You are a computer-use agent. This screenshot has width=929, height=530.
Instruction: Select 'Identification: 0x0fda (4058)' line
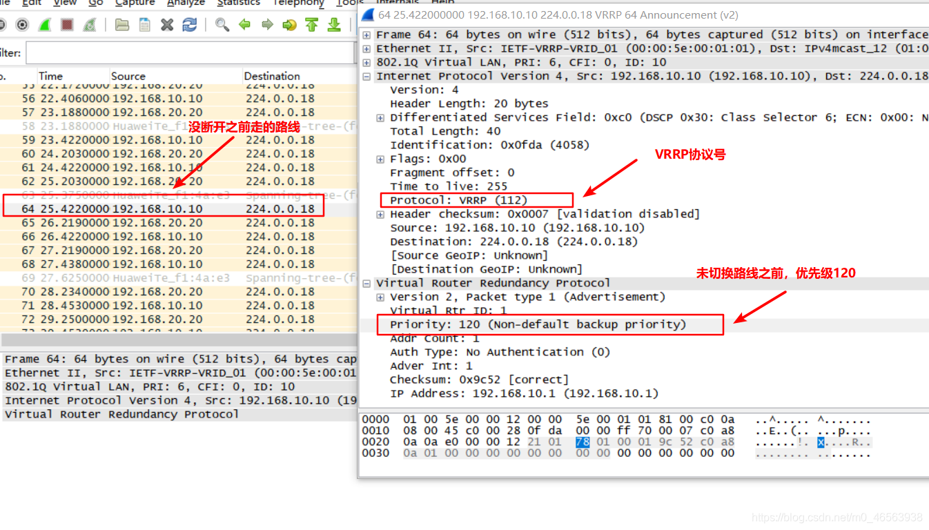[490, 145]
